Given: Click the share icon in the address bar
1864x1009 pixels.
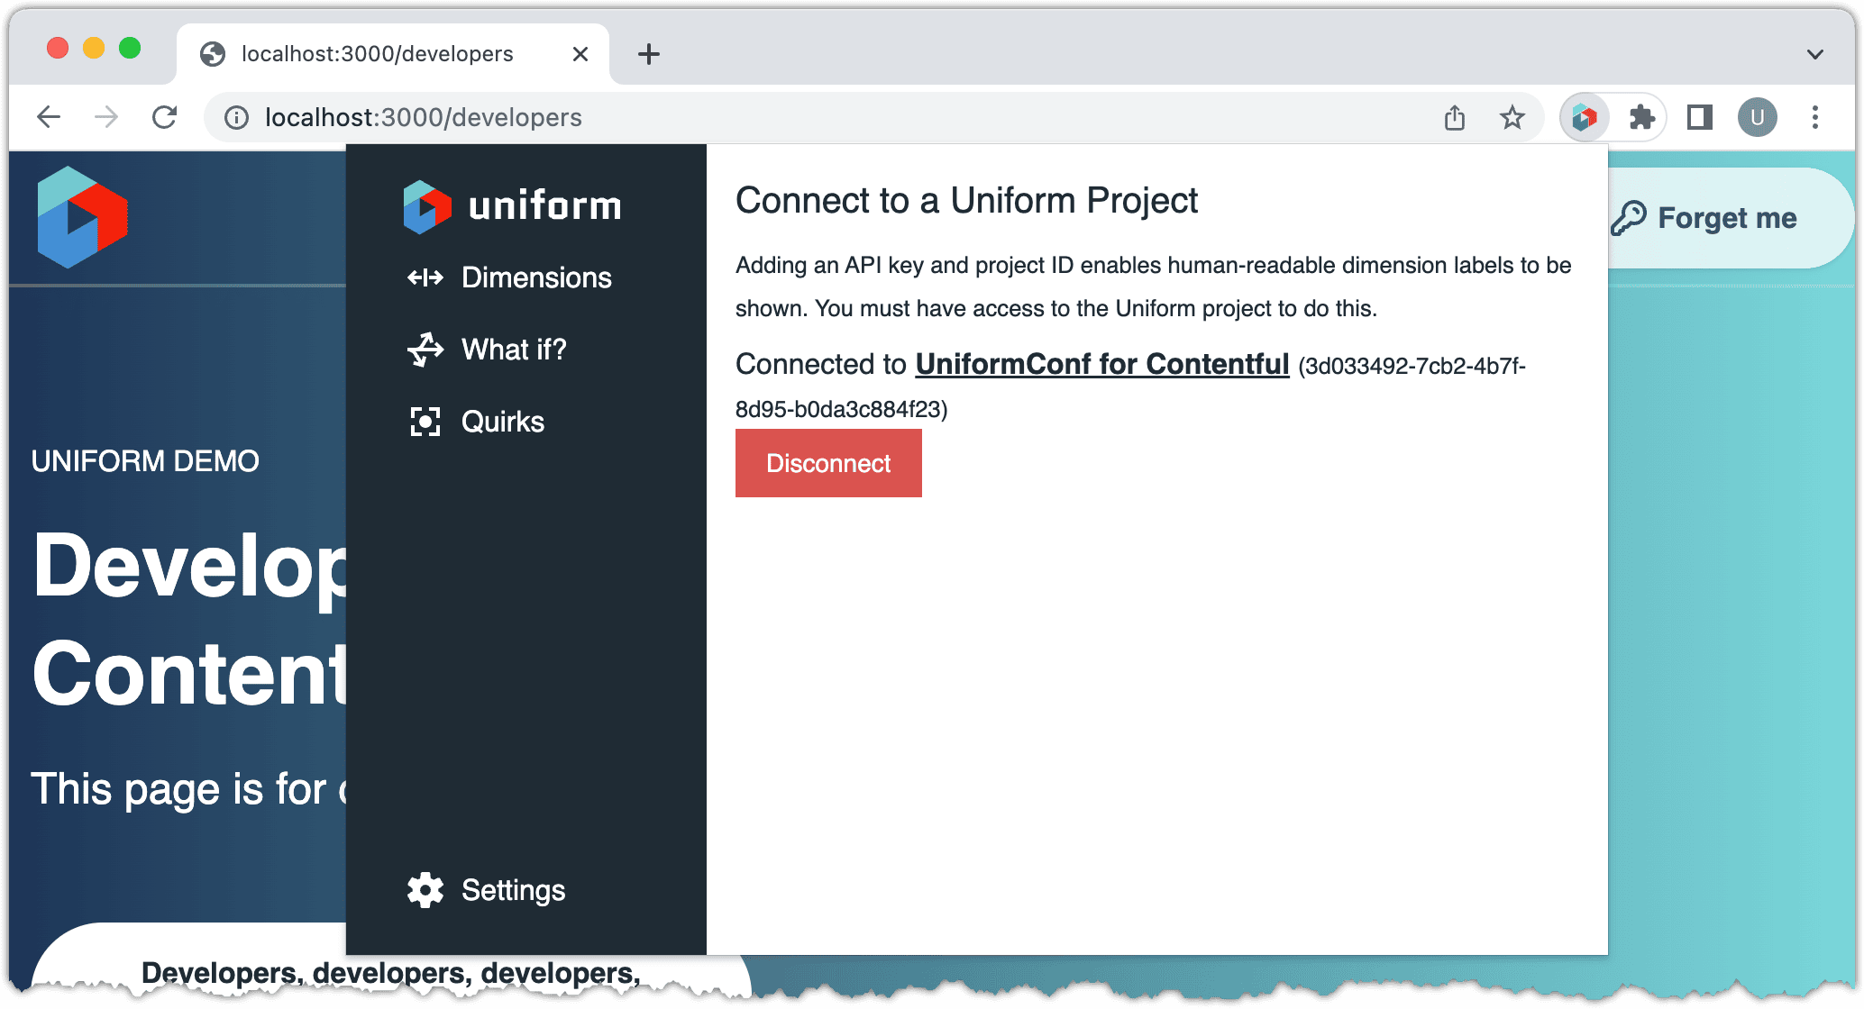Looking at the screenshot, I should point(1454,117).
